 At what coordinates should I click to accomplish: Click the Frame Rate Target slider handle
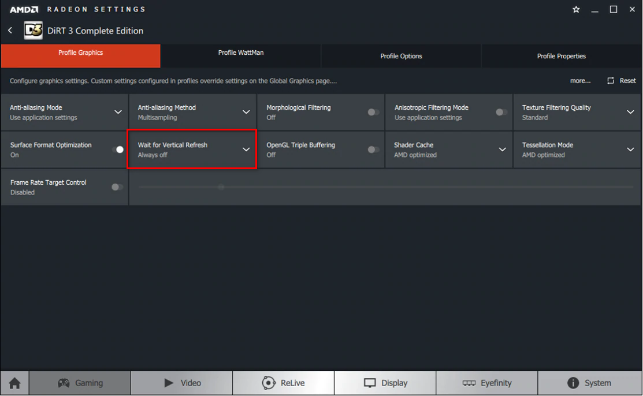point(221,187)
